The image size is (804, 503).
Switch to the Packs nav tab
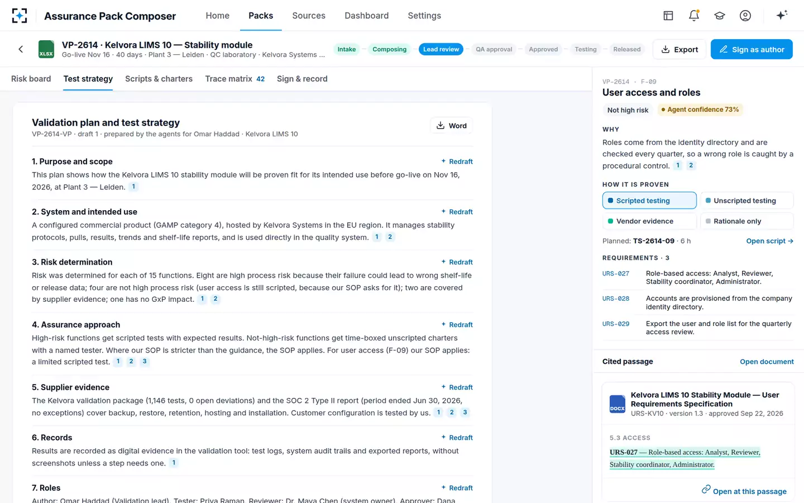pyautogui.click(x=261, y=16)
